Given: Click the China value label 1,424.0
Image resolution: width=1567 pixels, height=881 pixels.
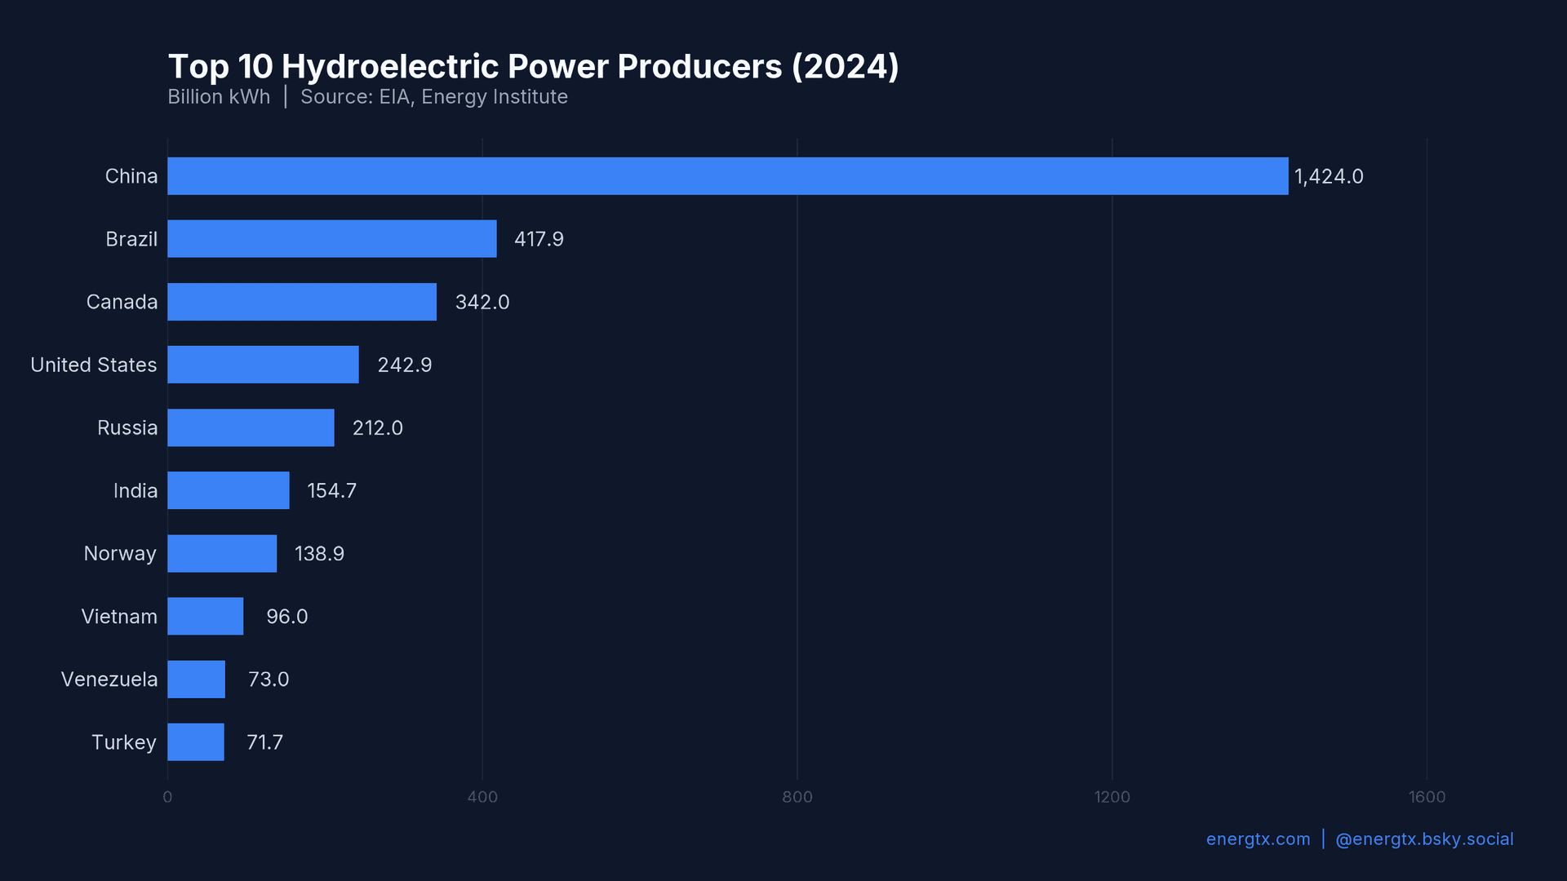Looking at the screenshot, I should [1329, 175].
